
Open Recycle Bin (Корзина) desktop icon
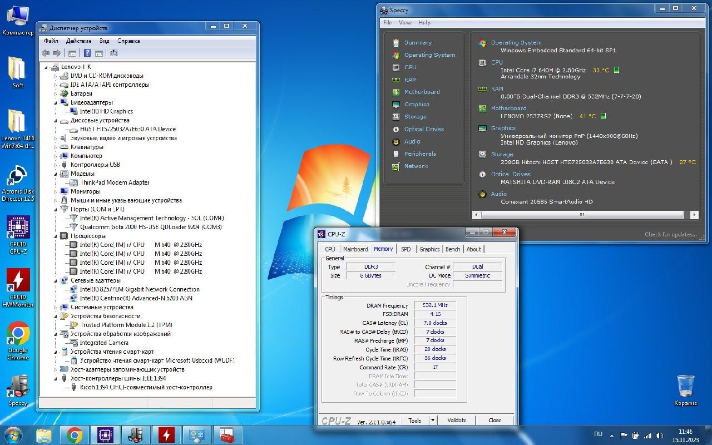tap(685, 389)
